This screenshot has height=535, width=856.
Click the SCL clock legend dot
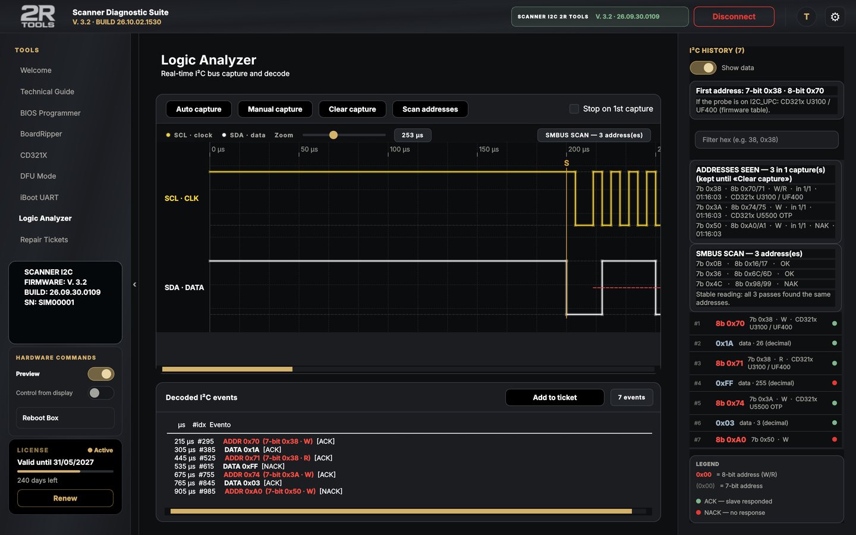[168, 135]
